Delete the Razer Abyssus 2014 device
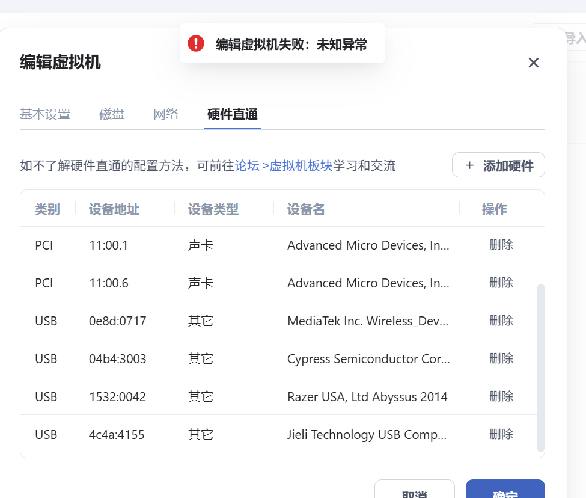This screenshot has height=498, width=586. pos(501,396)
